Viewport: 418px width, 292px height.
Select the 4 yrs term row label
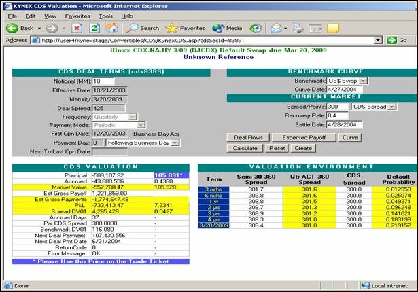pyautogui.click(x=213, y=219)
